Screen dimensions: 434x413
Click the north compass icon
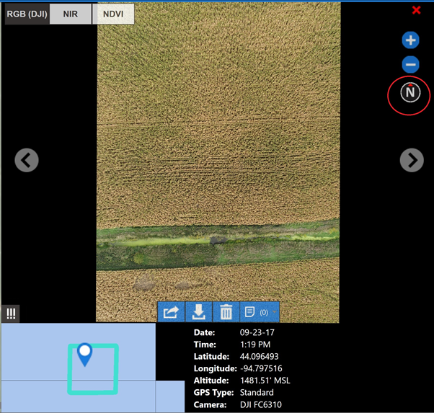click(410, 92)
